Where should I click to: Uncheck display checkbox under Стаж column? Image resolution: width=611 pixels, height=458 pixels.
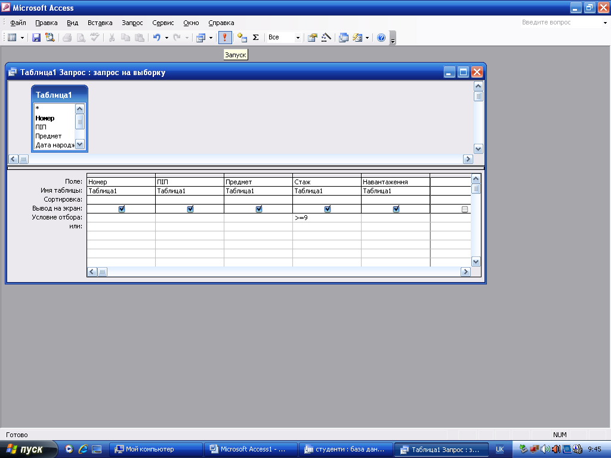click(328, 209)
